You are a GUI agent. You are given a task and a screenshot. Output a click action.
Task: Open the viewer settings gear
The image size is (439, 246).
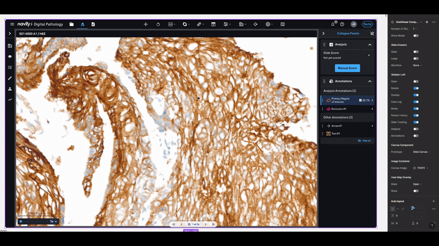(268, 24)
